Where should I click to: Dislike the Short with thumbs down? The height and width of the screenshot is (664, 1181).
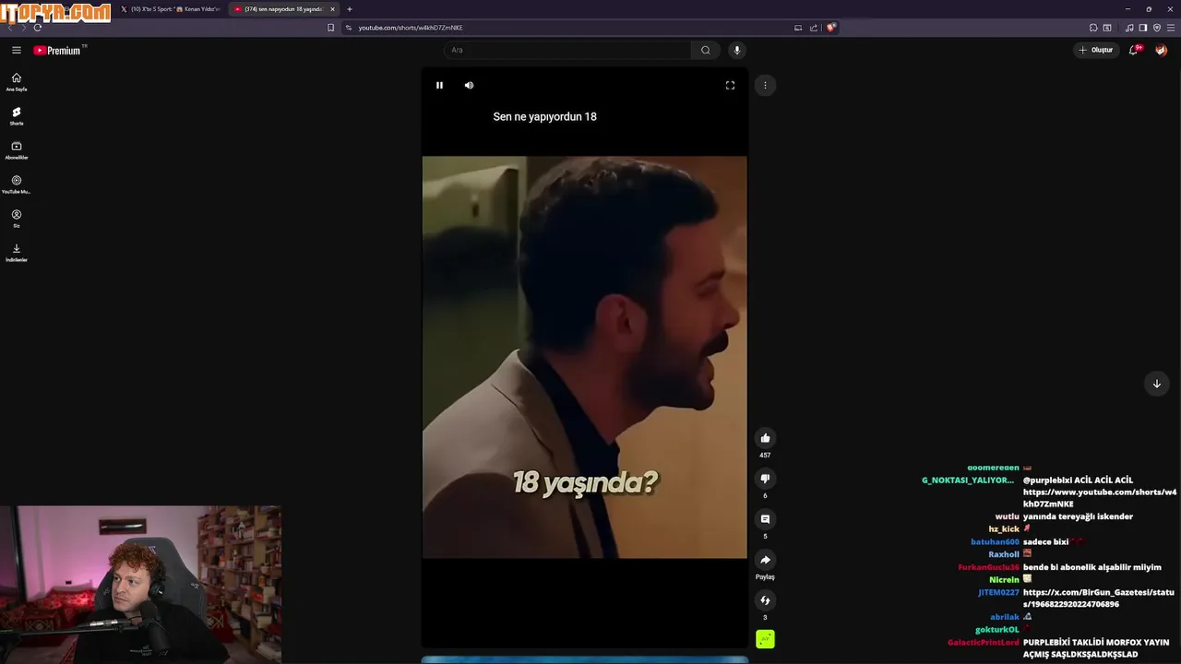point(765,479)
